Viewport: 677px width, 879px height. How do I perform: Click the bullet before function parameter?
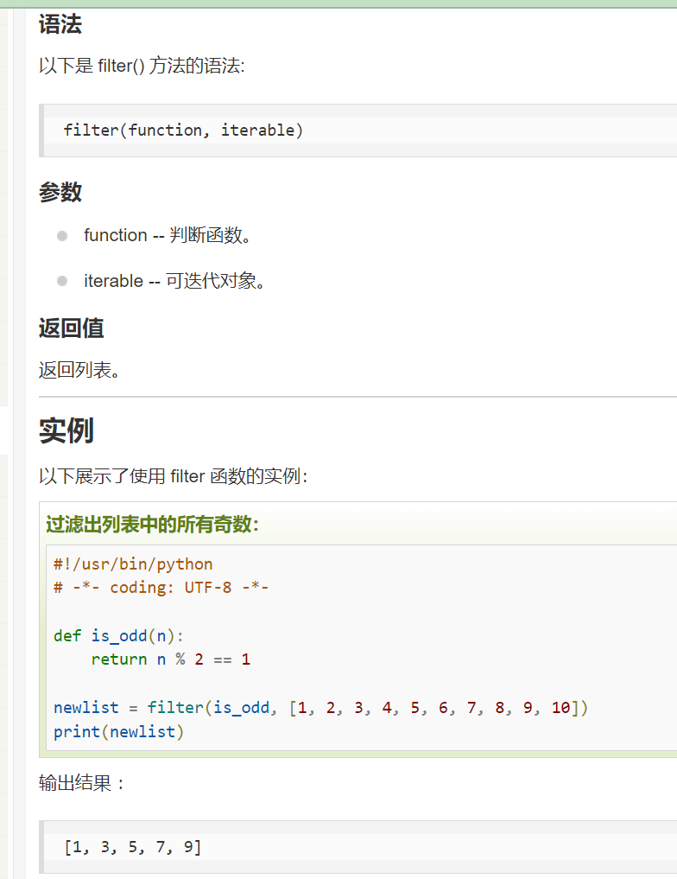[x=62, y=236]
